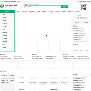Select 表面处理 in the category sidebar

5,42
